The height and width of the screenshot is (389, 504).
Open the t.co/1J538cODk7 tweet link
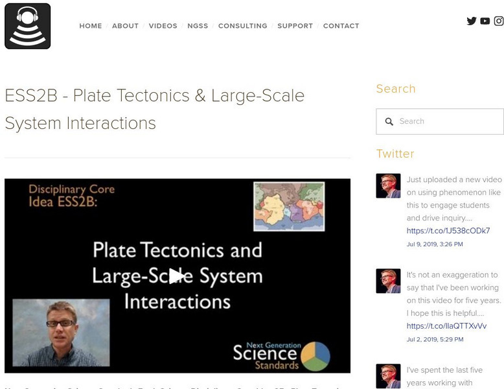448,231
